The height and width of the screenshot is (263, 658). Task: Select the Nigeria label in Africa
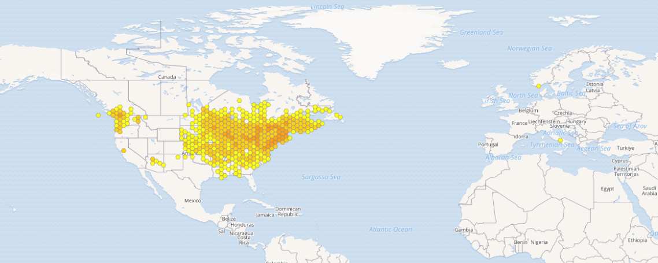(539, 242)
